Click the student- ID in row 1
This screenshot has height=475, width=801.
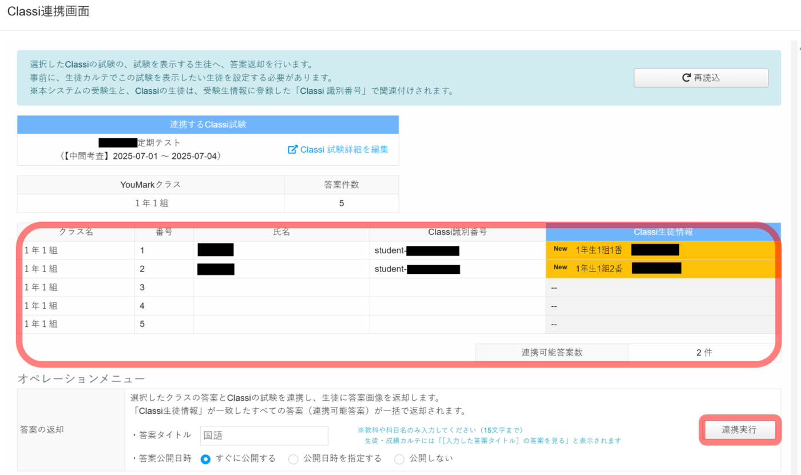click(417, 250)
